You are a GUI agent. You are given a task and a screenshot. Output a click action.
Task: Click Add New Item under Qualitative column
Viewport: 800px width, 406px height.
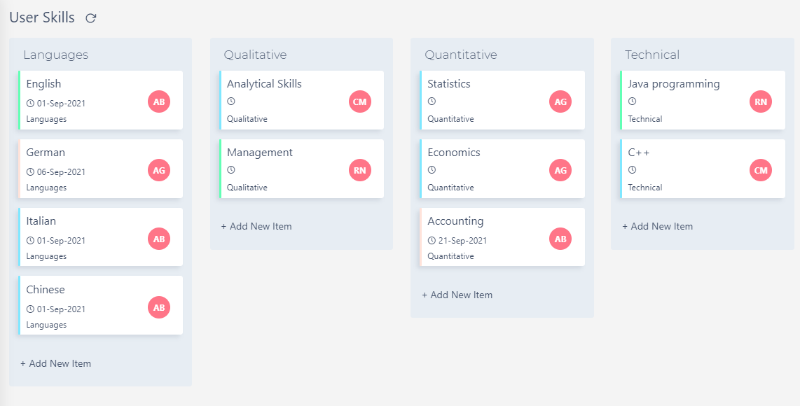pyautogui.click(x=256, y=226)
